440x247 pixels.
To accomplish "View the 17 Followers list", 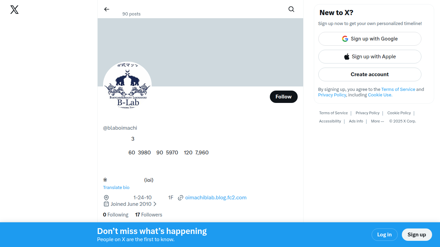I will [148, 215].
